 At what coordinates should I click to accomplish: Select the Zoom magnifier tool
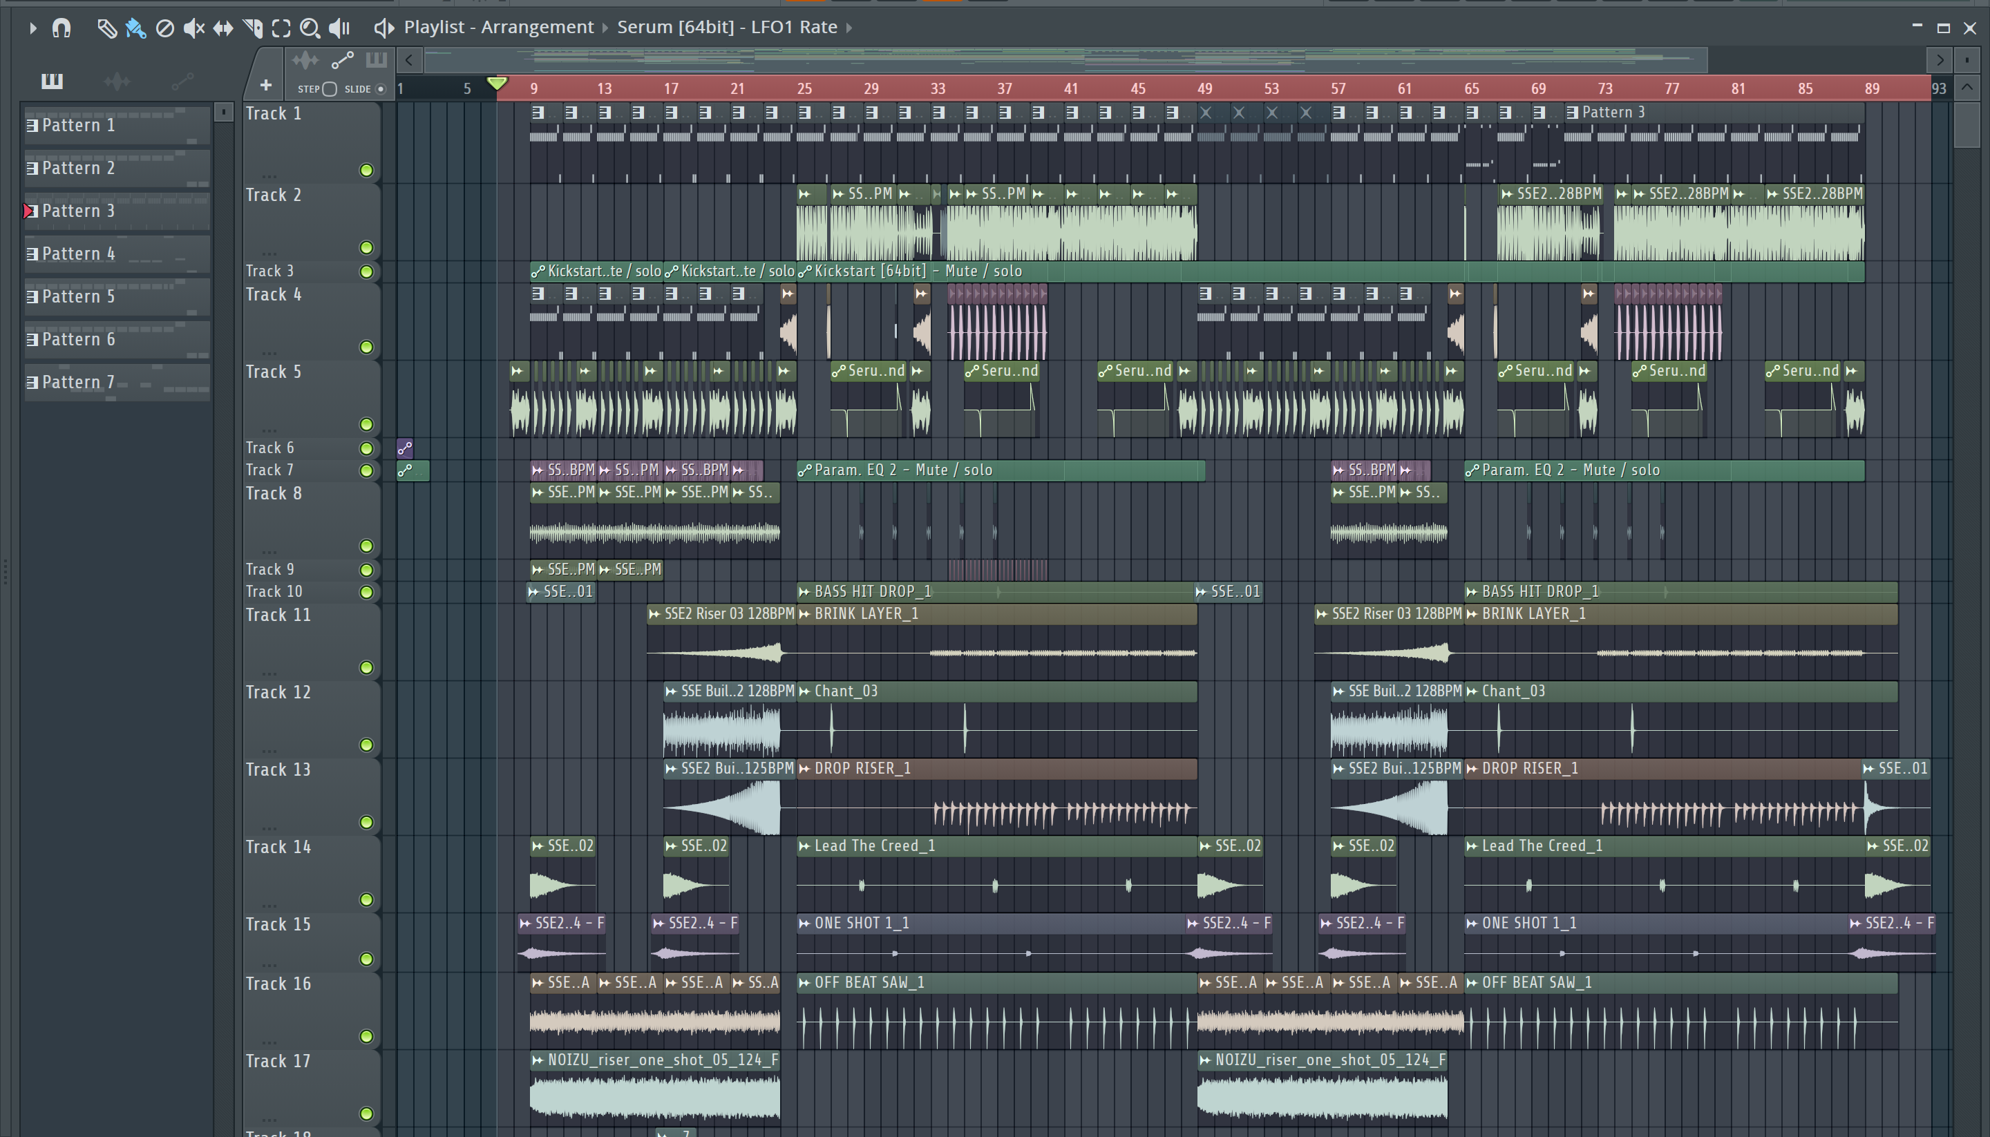pos(310,28)
